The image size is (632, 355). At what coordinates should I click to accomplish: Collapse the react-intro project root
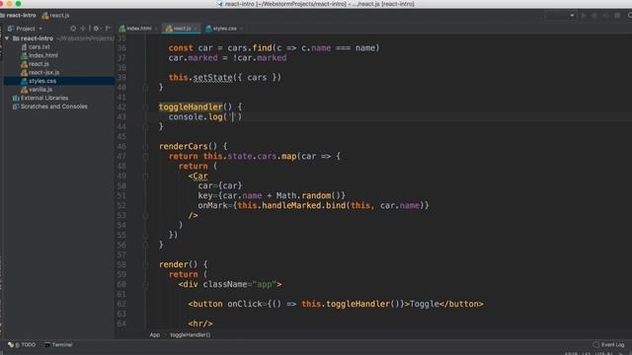pyautogui.click(x=7, y=38)
